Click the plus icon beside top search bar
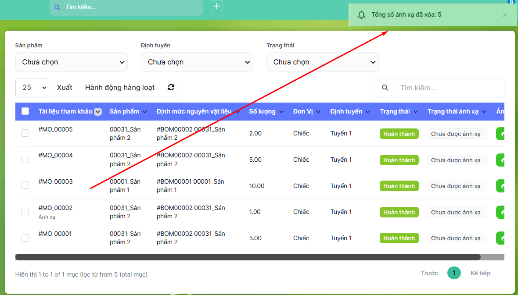 coord(217,7)
